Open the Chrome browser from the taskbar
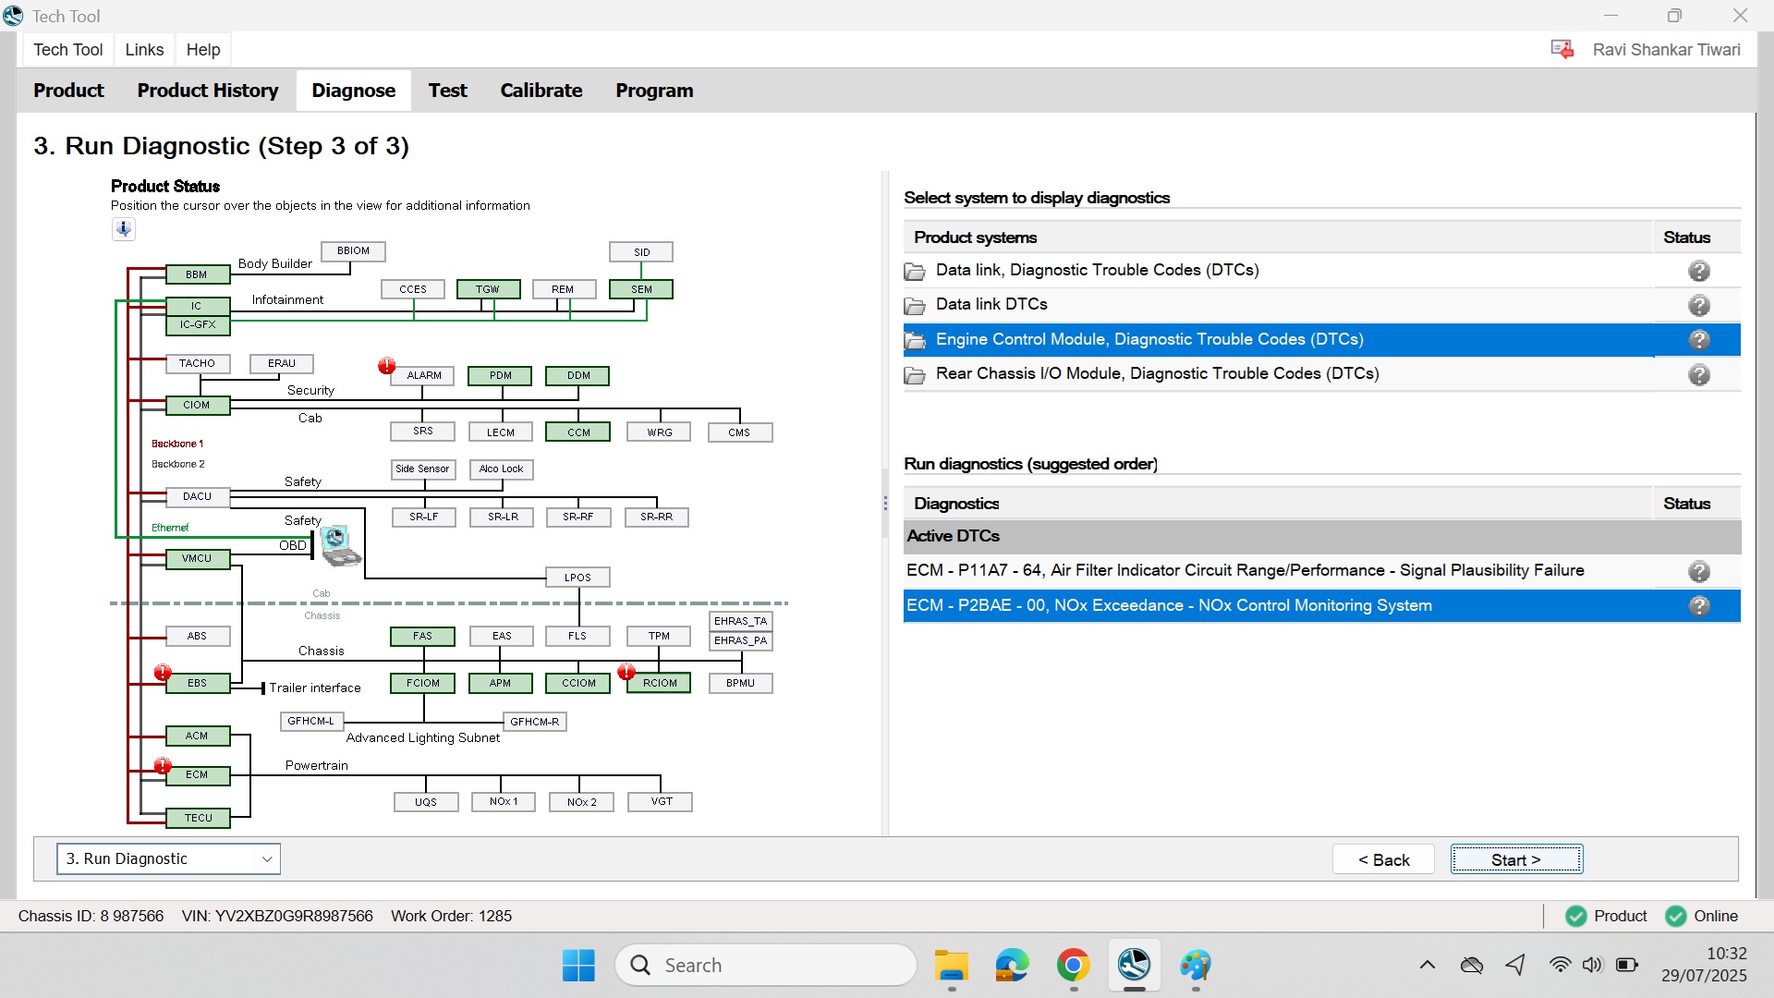The width and height of the screenshot is (1774, 998). (x=1073, y=966)
